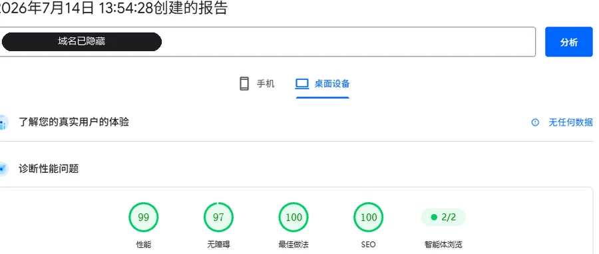Click the SEO score gauge showing 100
Screen dimensions: 599x254
[x=369, y=217]
